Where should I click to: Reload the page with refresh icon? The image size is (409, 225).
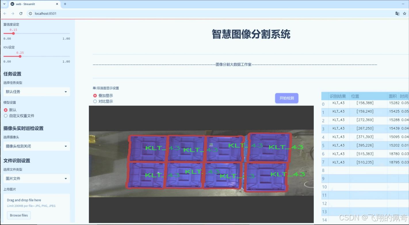pos(21,14)
